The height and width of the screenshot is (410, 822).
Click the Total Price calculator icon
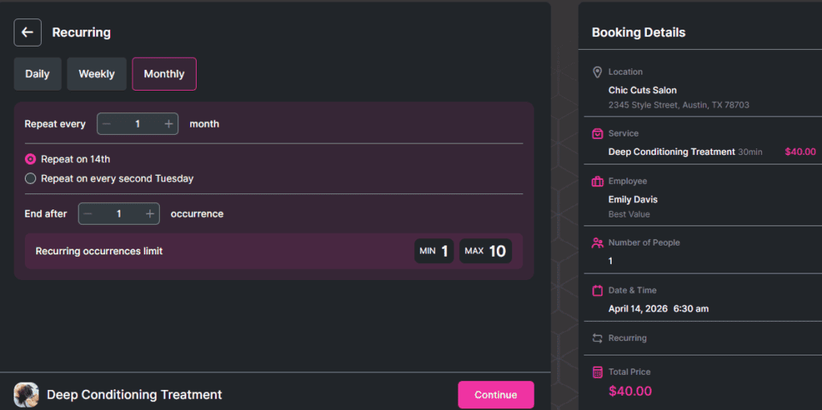[x=597, y=372]
